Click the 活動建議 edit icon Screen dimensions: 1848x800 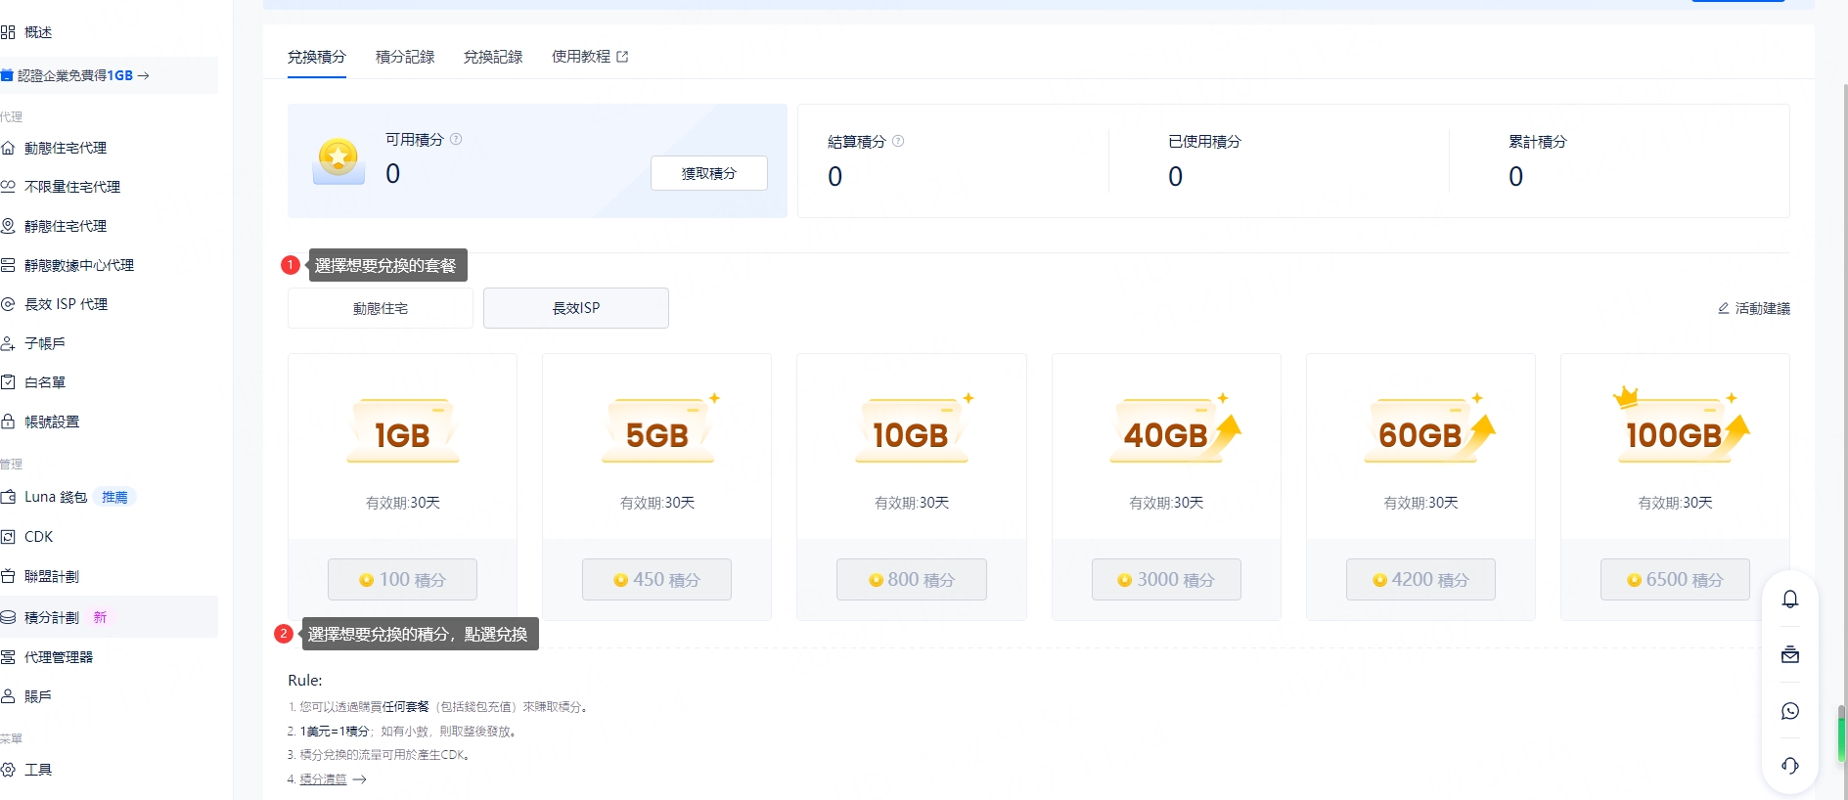point(1724,308)
